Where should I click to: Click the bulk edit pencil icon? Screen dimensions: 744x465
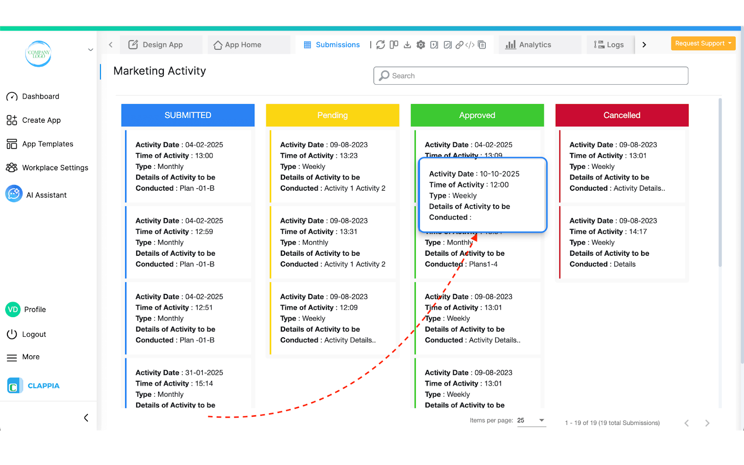pyautogui.click(x=447, y=45)
